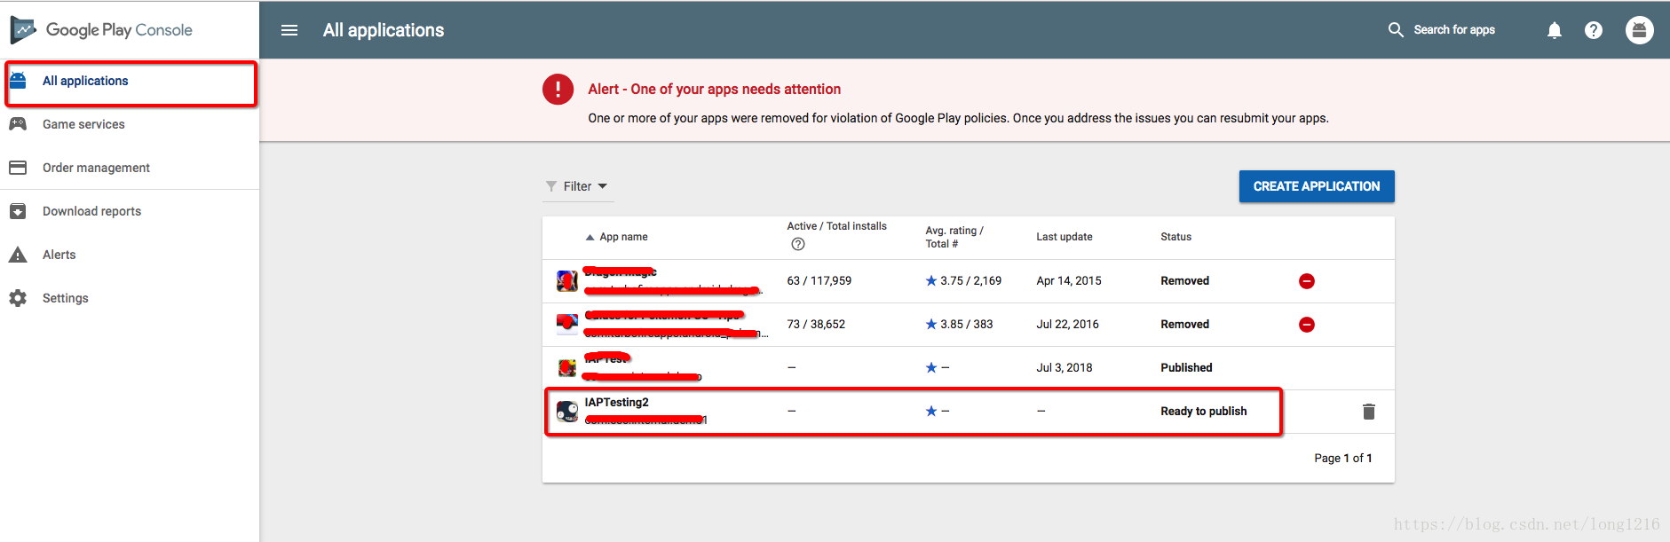Click the Search for apps field

pos(1454,30)
